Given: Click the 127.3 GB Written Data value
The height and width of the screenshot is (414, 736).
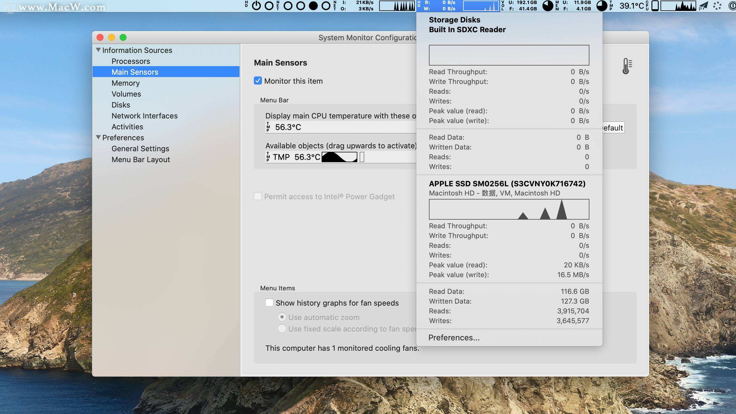Looking at the screenshot, I should pyautogui.click(x=575, y=301).
